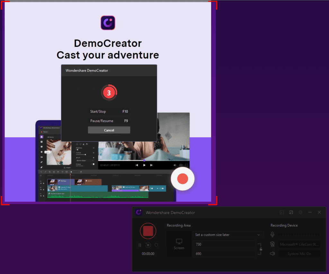Open the Microsoft LifeCam webcam dropdown
The width and height of the screenshot is (329, 274).
tap(299, 244)
